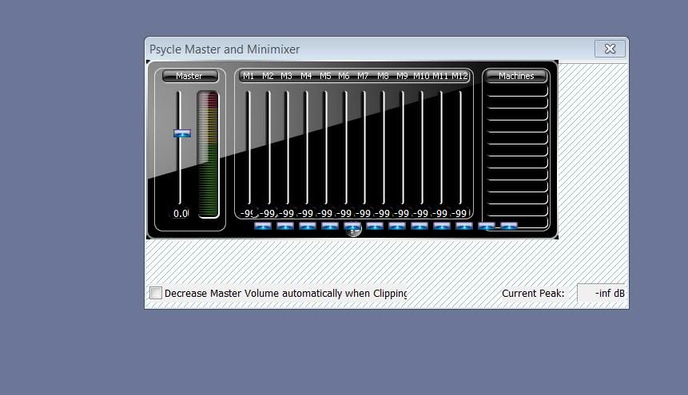Image resolution: width=688 pixels, height=395 pixels.
Task: Click the M8 channel label
Action: point(383,76)
